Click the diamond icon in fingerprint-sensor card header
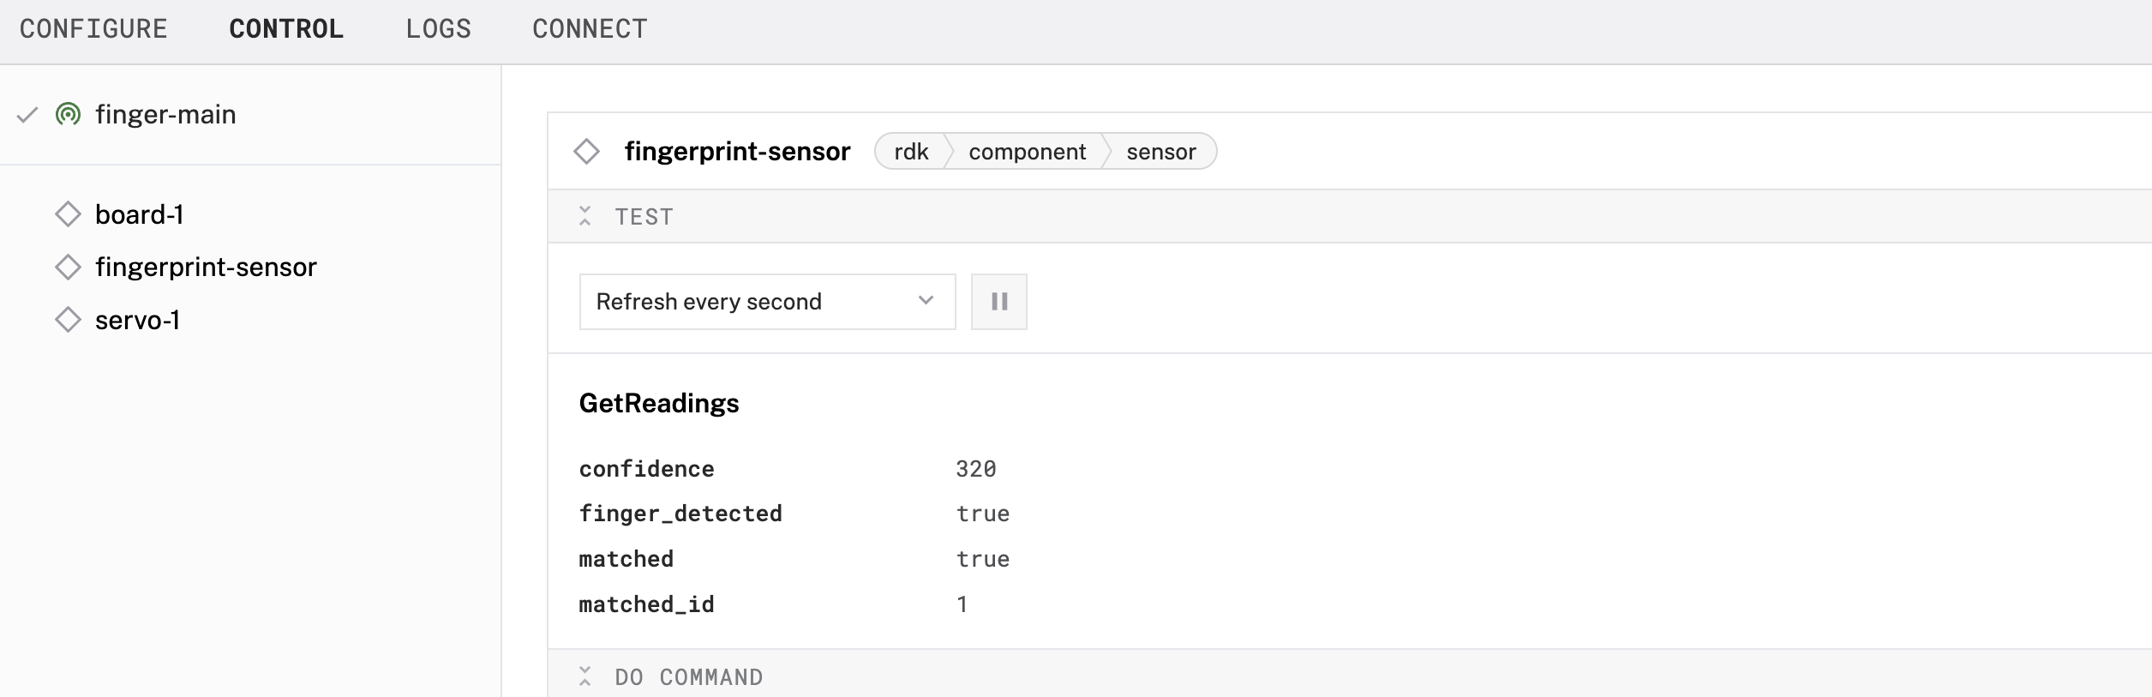2152x697 pixels. pyautogui.click(x=586, y=152)
